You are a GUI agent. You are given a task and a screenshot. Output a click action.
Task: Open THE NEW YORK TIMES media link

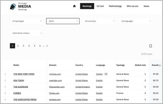(24, 74)
